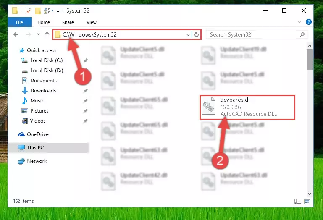323x220 pixels.
Task: Go forward with the forward arrow
Action: click(x=28, y=34)
